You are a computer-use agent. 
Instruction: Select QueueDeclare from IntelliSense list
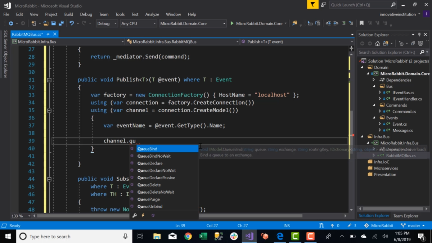(150, 163)
